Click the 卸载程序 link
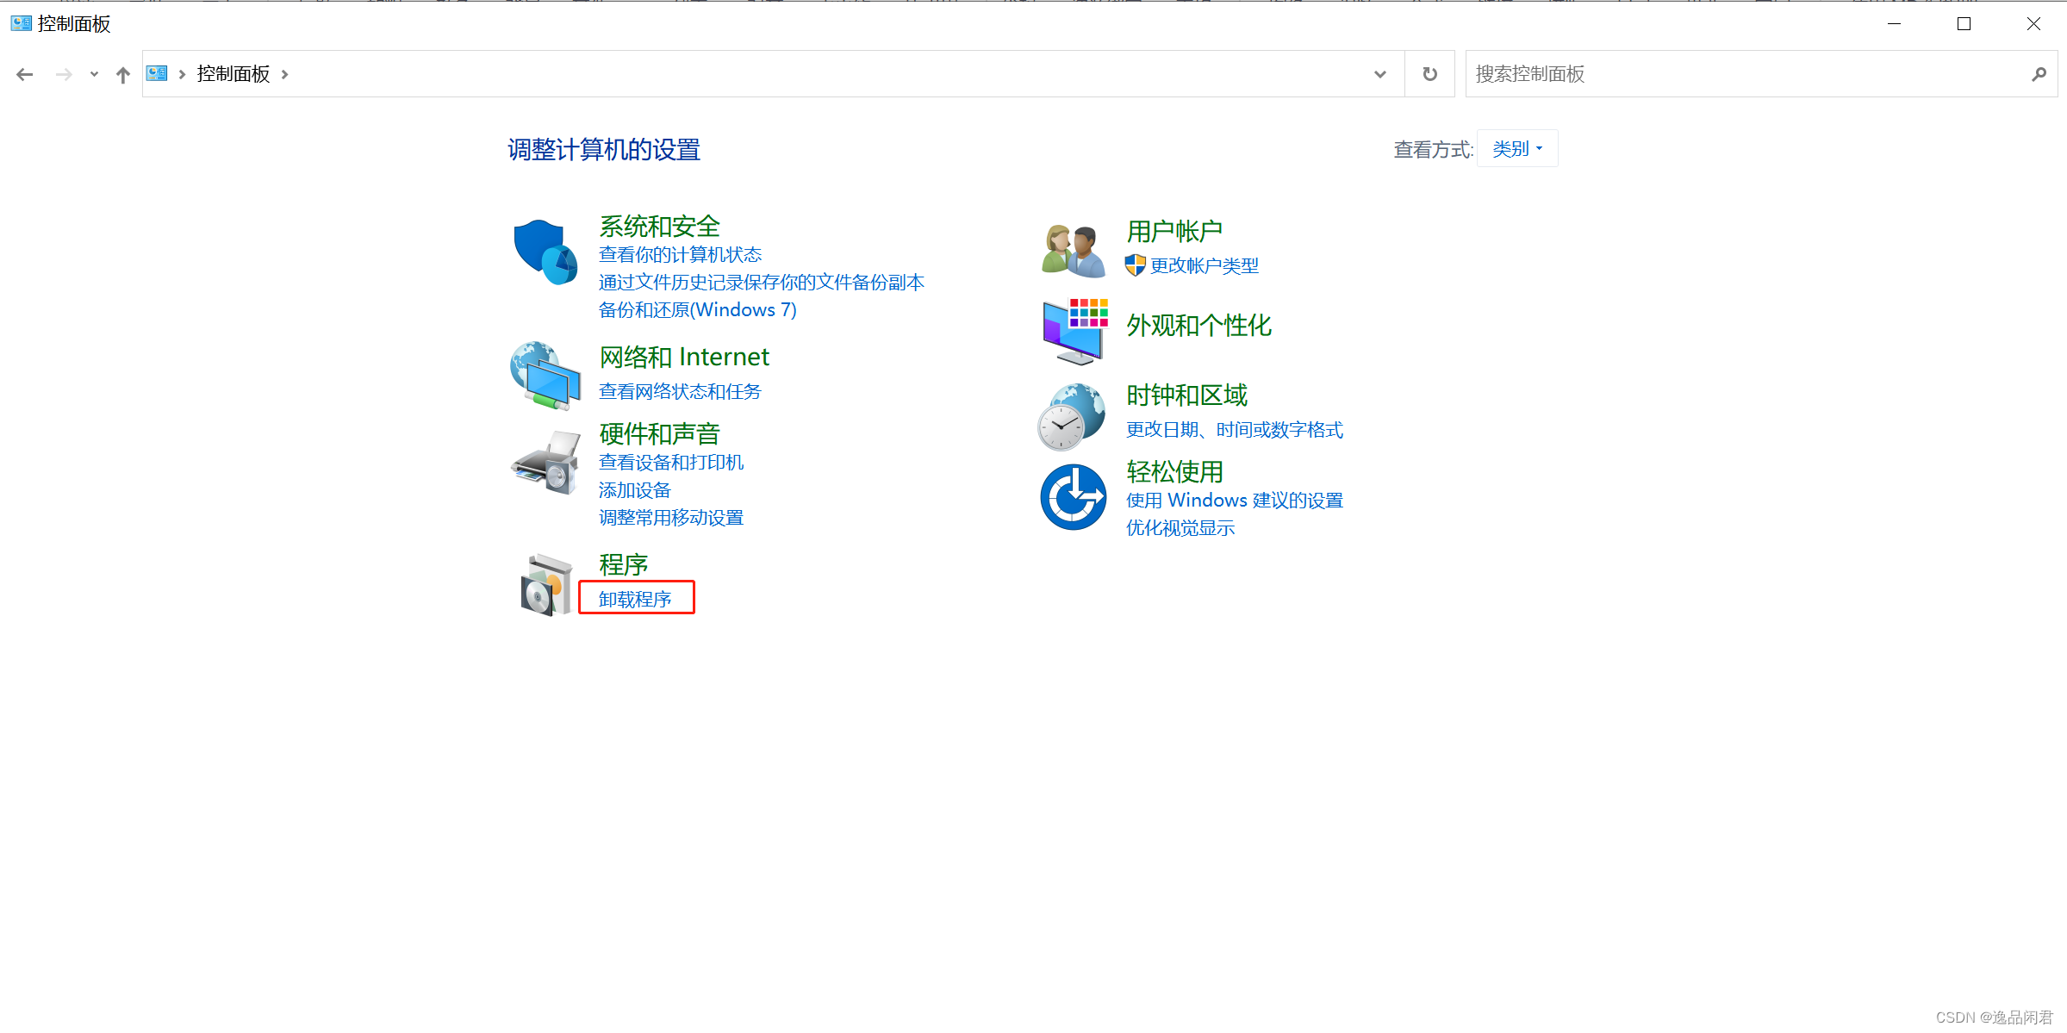The height and width of the screenshot is (1033, 2067). click(x=635, y=599)
